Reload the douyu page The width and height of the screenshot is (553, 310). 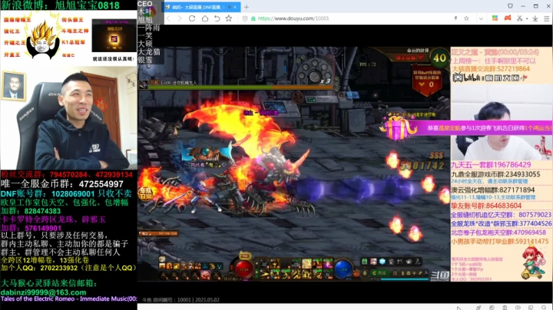click(192, 18)
